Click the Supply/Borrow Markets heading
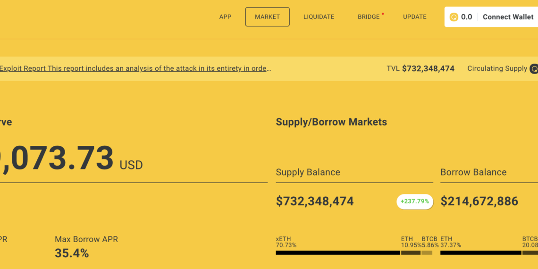This screenshot has height=269, width=538. (x=331, y=122)
